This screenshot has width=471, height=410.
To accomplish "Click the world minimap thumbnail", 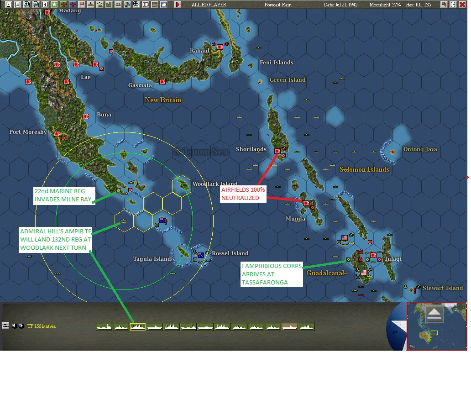I will 436,326.
